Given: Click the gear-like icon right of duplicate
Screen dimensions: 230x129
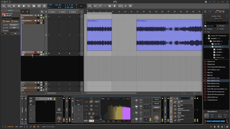Looking at the screenshot, I should (115, 6).
